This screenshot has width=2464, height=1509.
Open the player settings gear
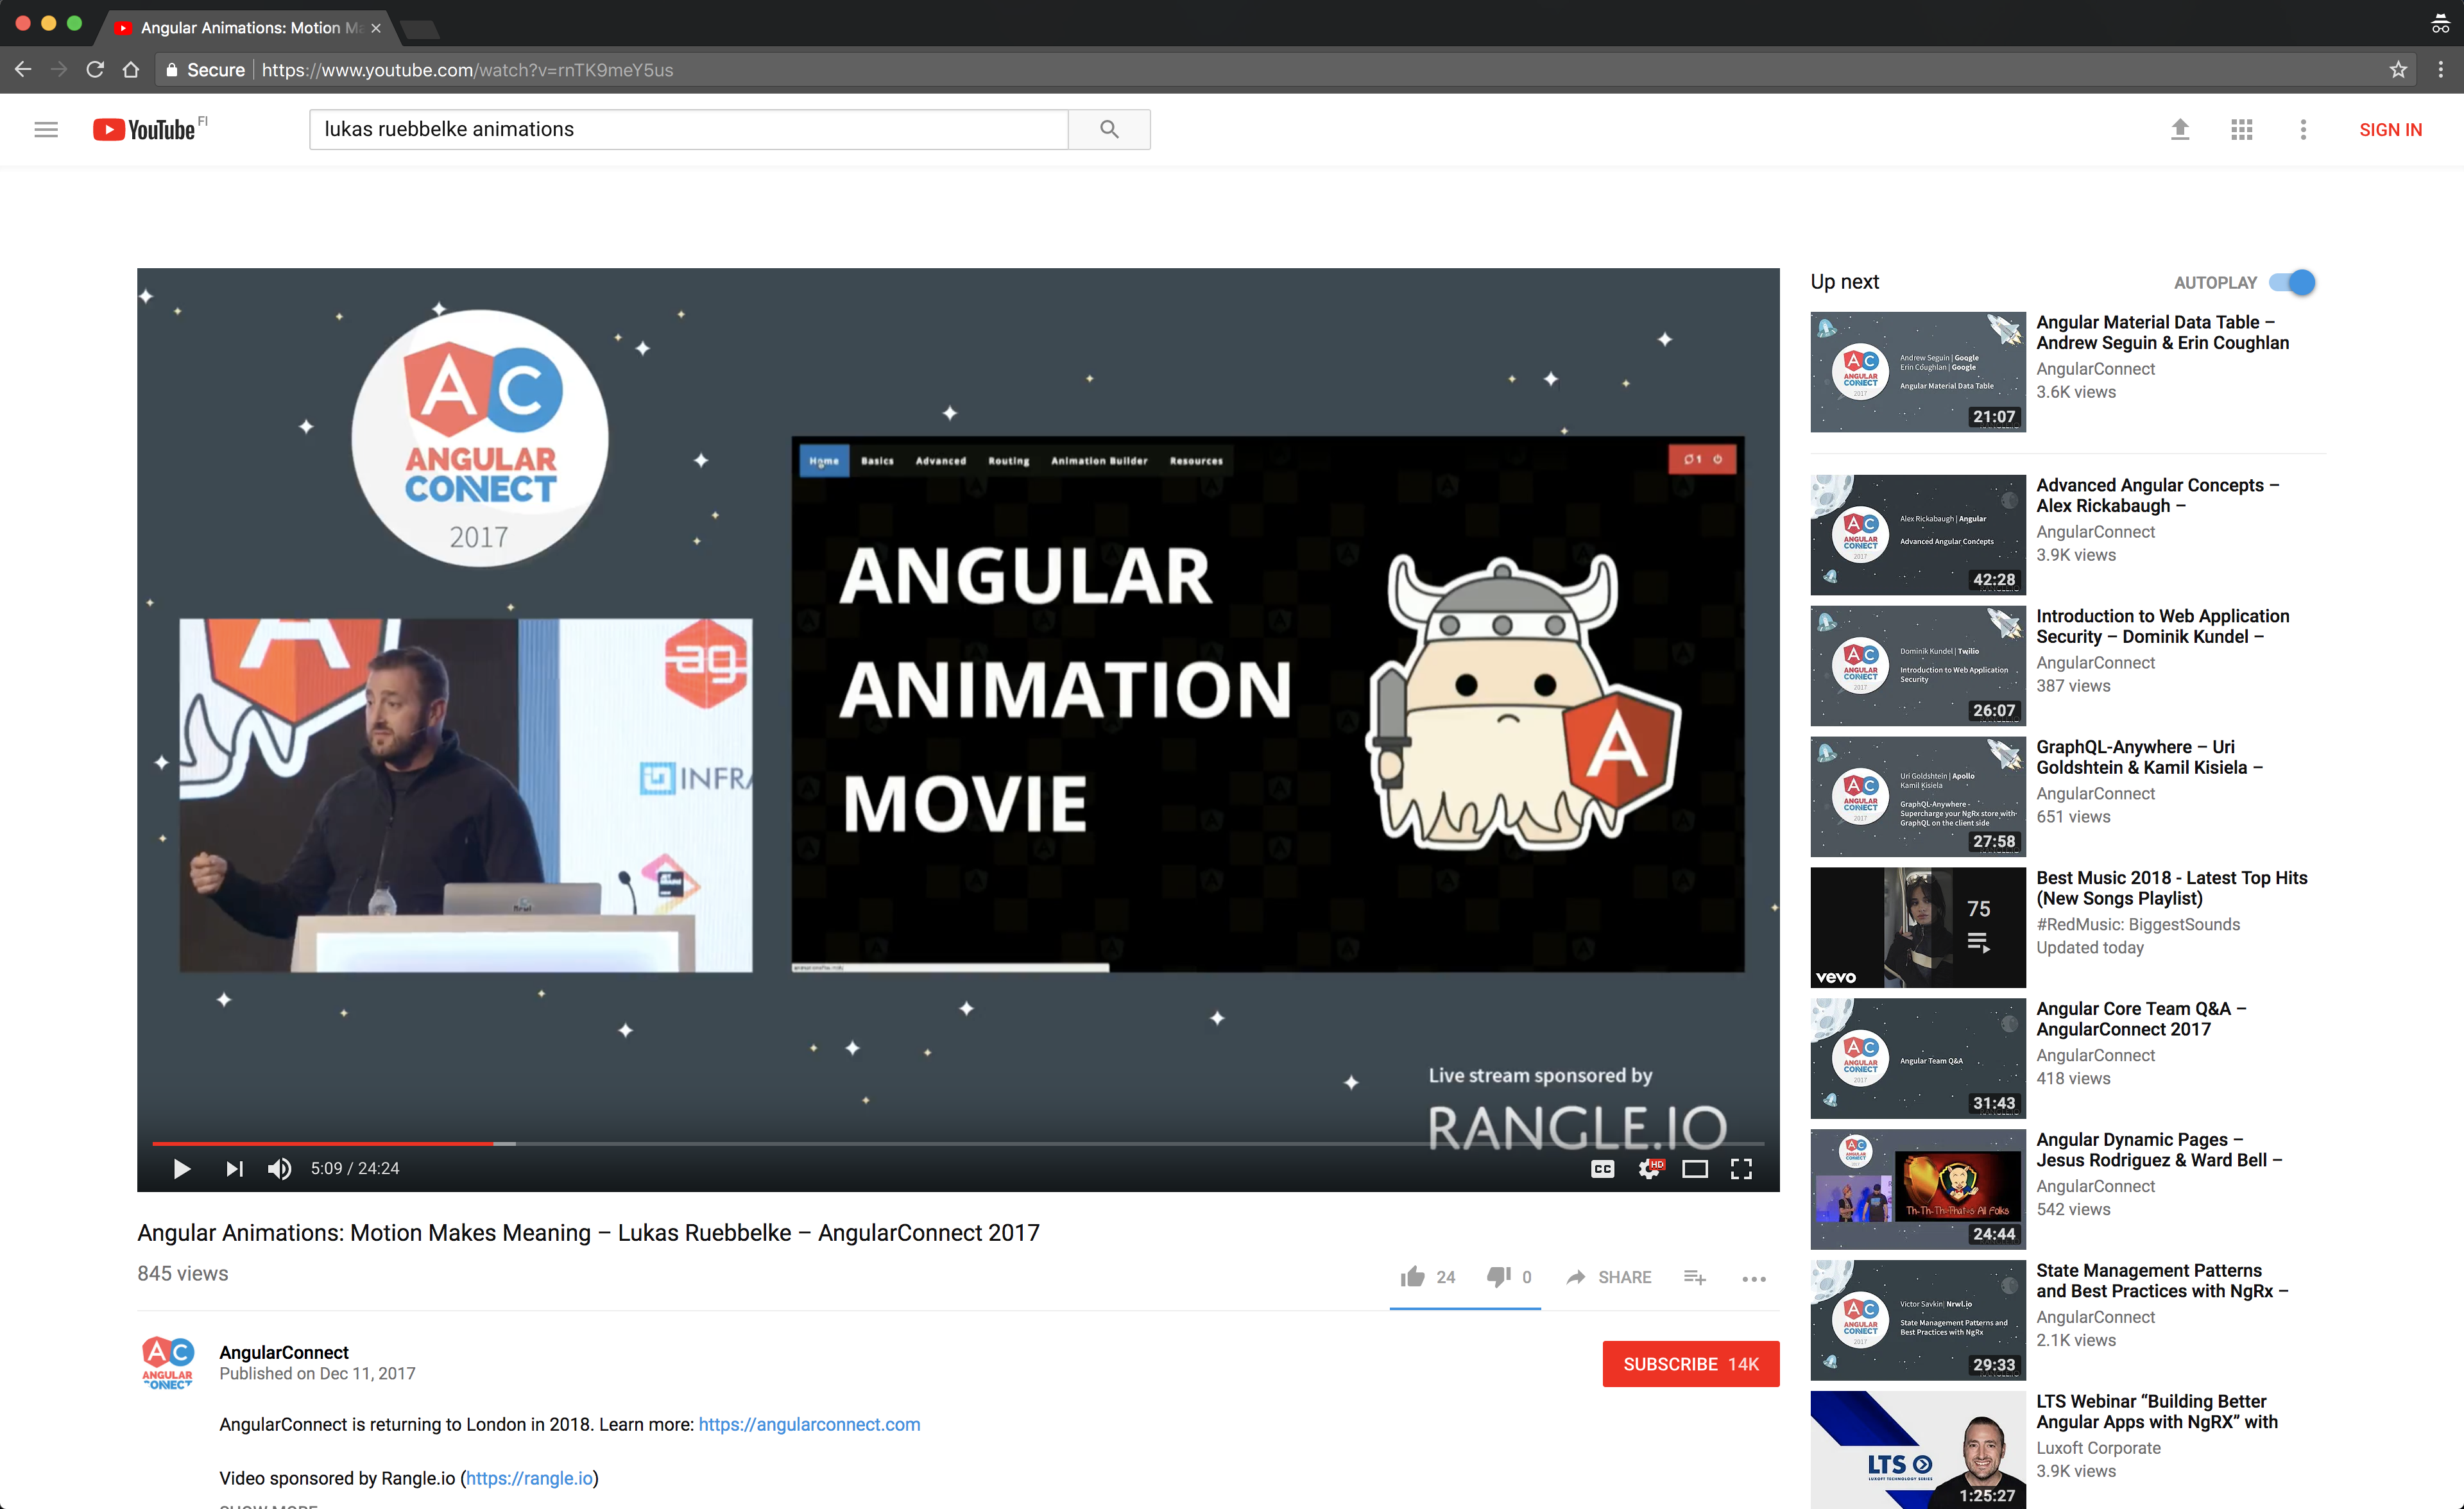1649,1169
